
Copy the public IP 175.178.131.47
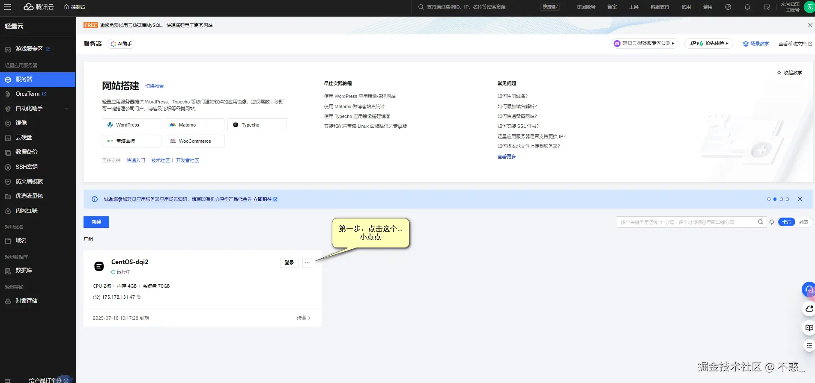139,297
